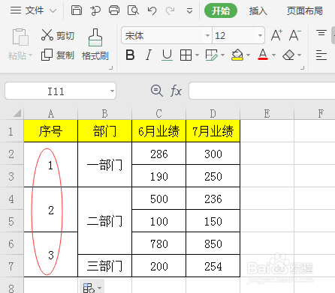Open Print Preview icon
The height and width of the screenshot is (293, 335).
pyautogui.click(x=133, y=10)
